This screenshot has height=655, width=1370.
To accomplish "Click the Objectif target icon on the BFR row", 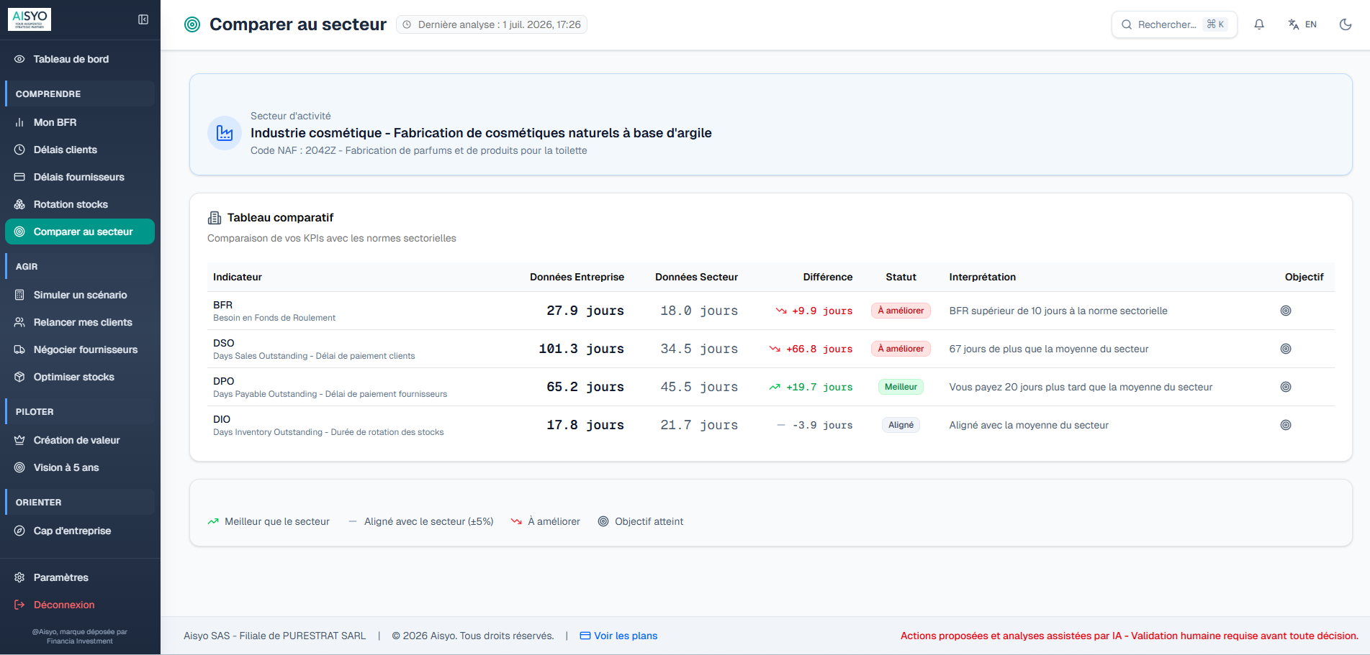I will [1286, 311].
